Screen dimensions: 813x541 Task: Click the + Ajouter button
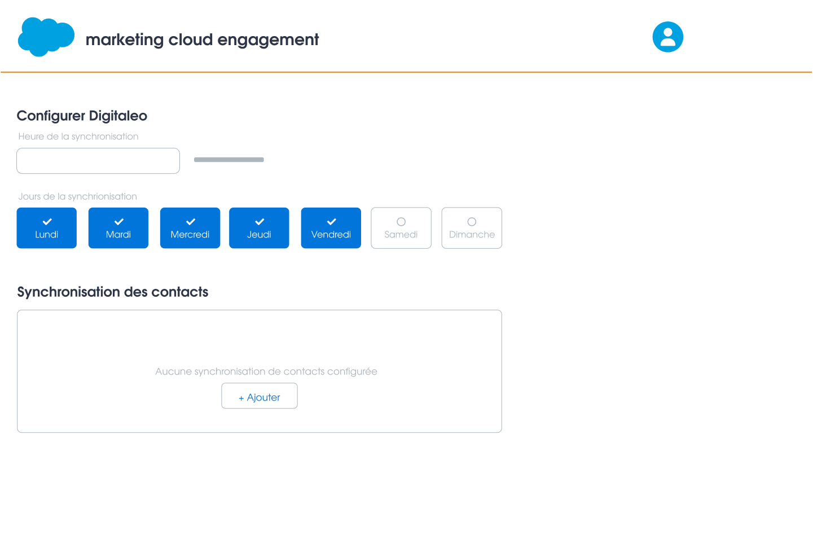point(259,395)
